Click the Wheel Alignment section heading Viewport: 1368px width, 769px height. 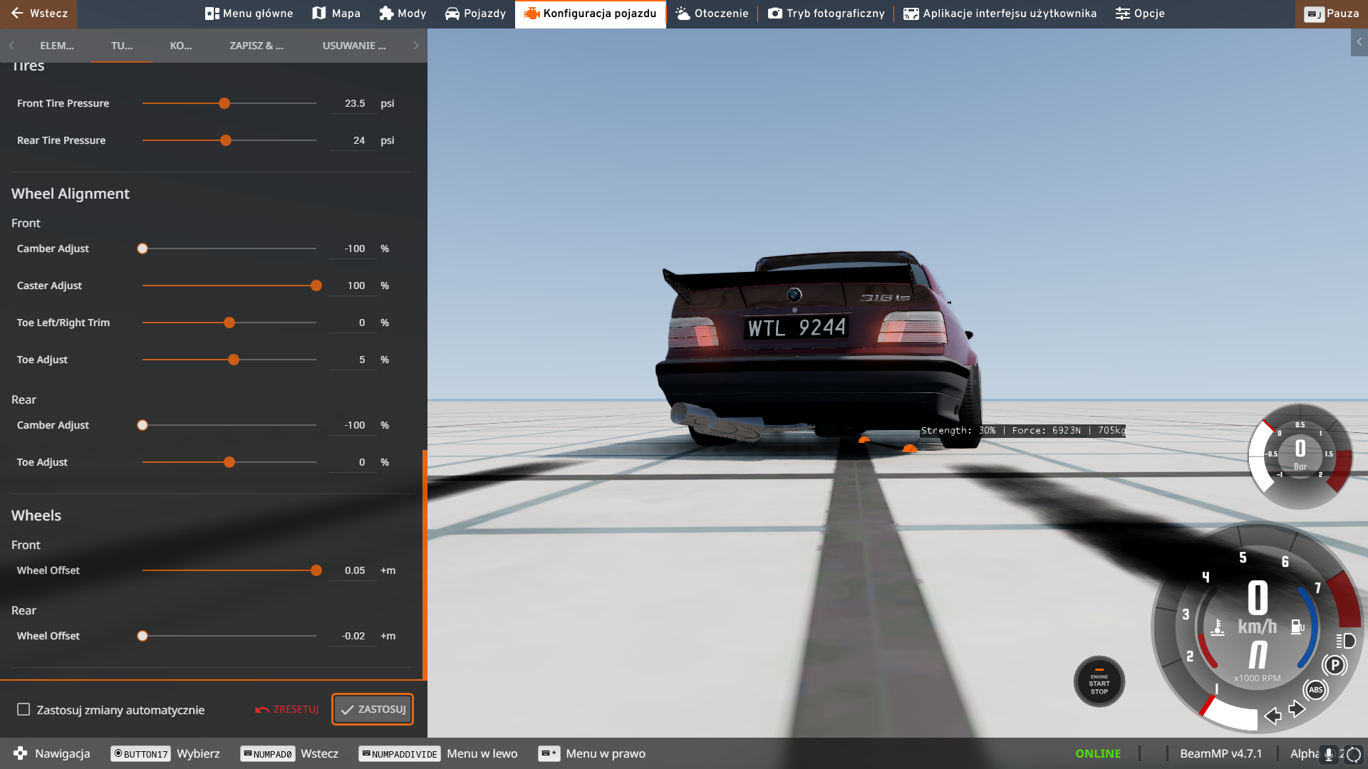71,194
